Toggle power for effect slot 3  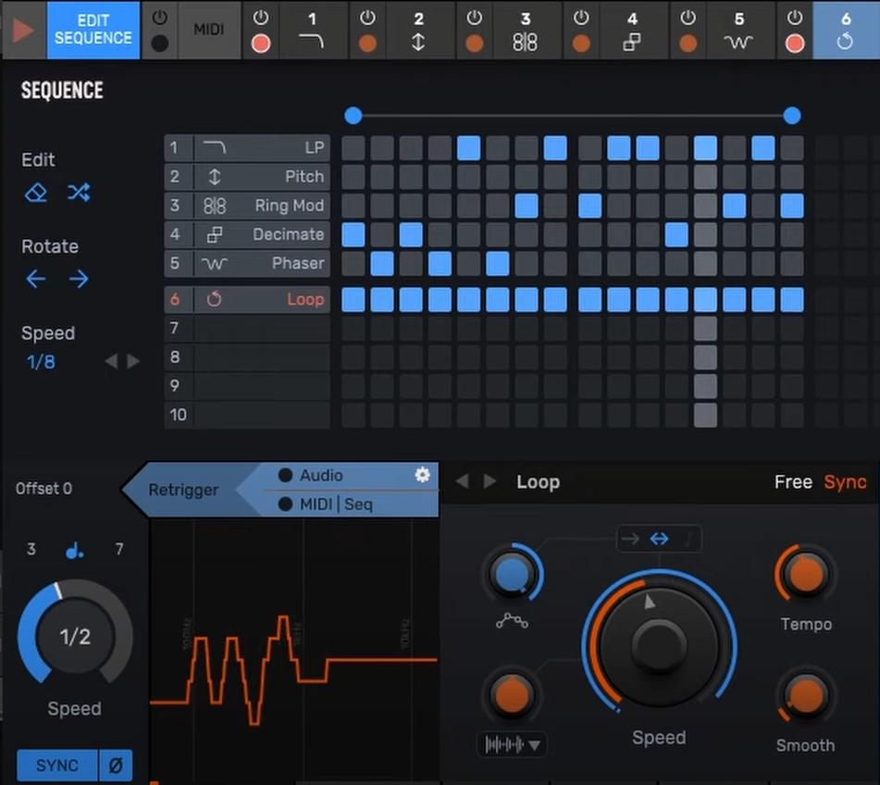point(474,18)
